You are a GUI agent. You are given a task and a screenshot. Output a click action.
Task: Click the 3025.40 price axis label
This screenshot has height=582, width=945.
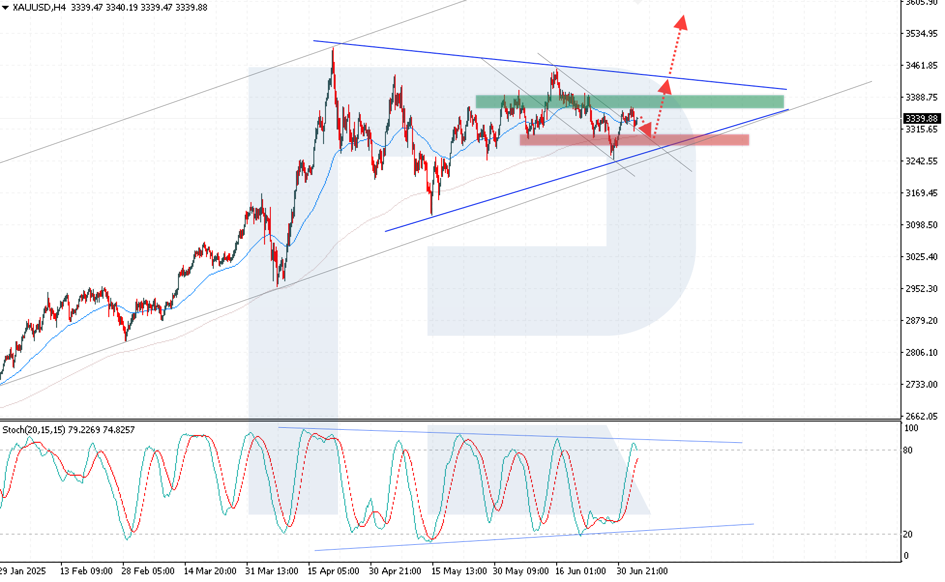pyautogui.click(x=921, y=257)
